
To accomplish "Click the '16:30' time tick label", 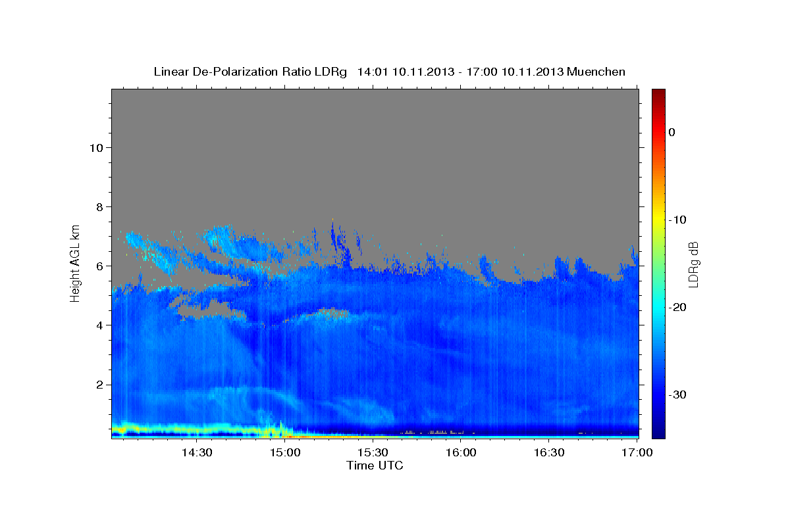I will pyautogui.click(x=549, y=453).
